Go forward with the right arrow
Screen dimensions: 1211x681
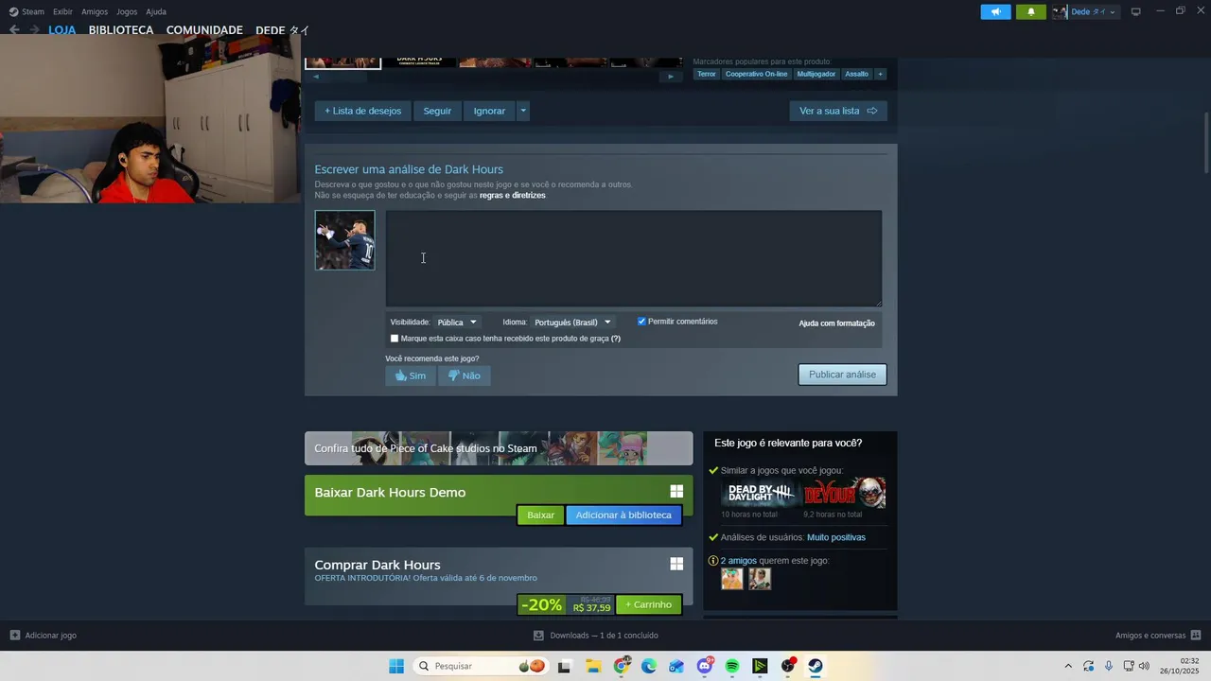pos(34,30)
